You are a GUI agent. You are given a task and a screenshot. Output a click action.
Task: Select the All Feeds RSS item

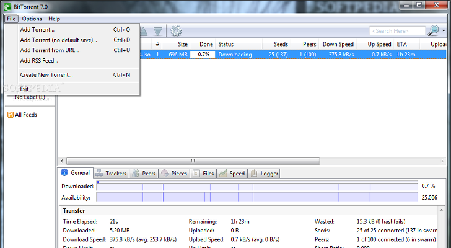(25, 115)
